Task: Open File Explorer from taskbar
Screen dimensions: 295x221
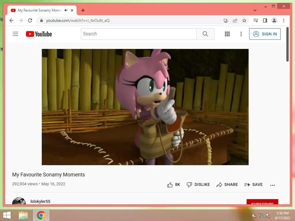Action: (x=23, y=215)
